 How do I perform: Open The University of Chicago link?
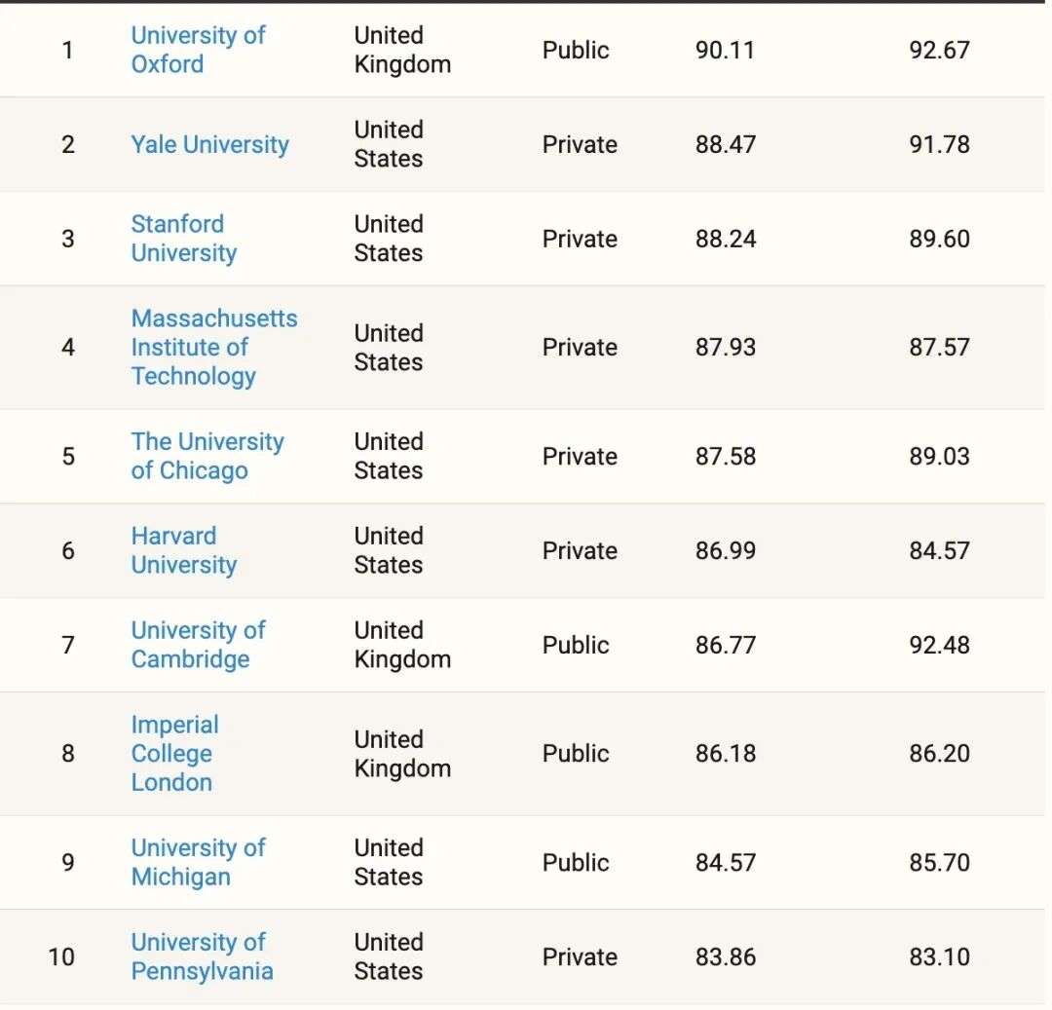coord(207,456)
